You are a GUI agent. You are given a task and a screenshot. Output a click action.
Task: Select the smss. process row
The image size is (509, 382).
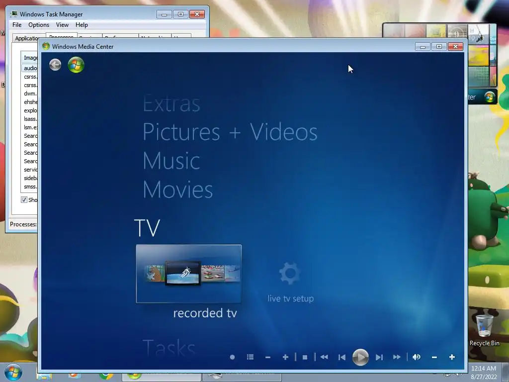(x=30, y=187)
